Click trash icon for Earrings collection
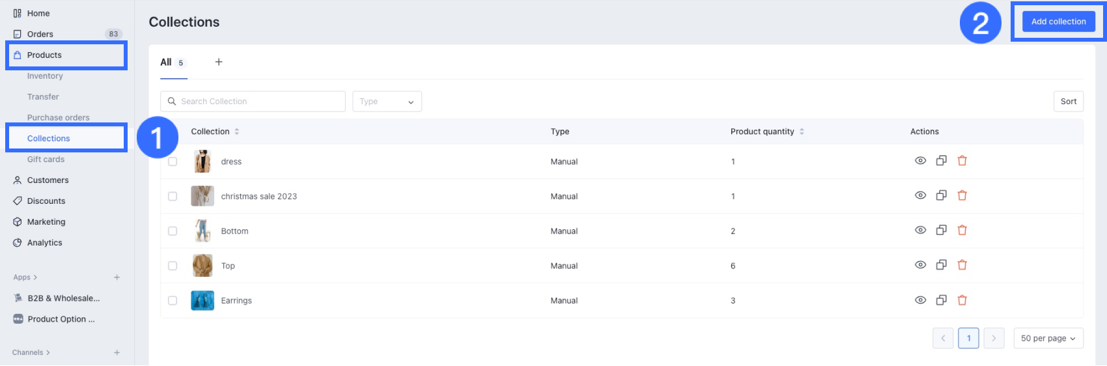This screenshot has width=1107, height=366. [x=962, y=300]
